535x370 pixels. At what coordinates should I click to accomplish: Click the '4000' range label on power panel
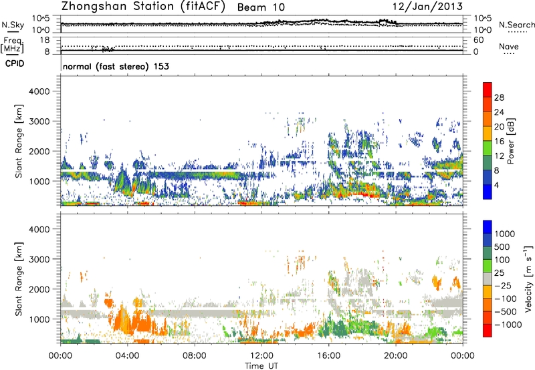(x=39, y=91)
